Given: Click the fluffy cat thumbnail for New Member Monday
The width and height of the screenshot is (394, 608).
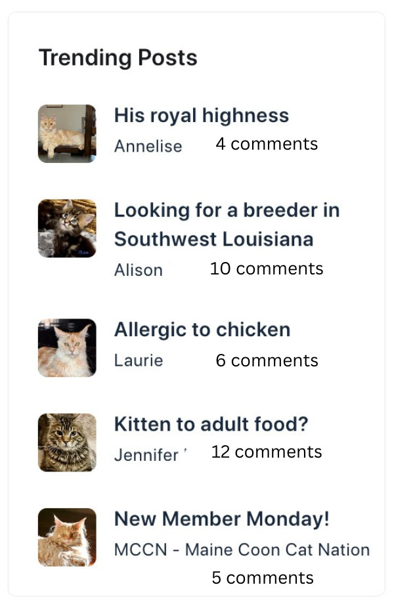Looking at the screenshot, I should 67,536.
